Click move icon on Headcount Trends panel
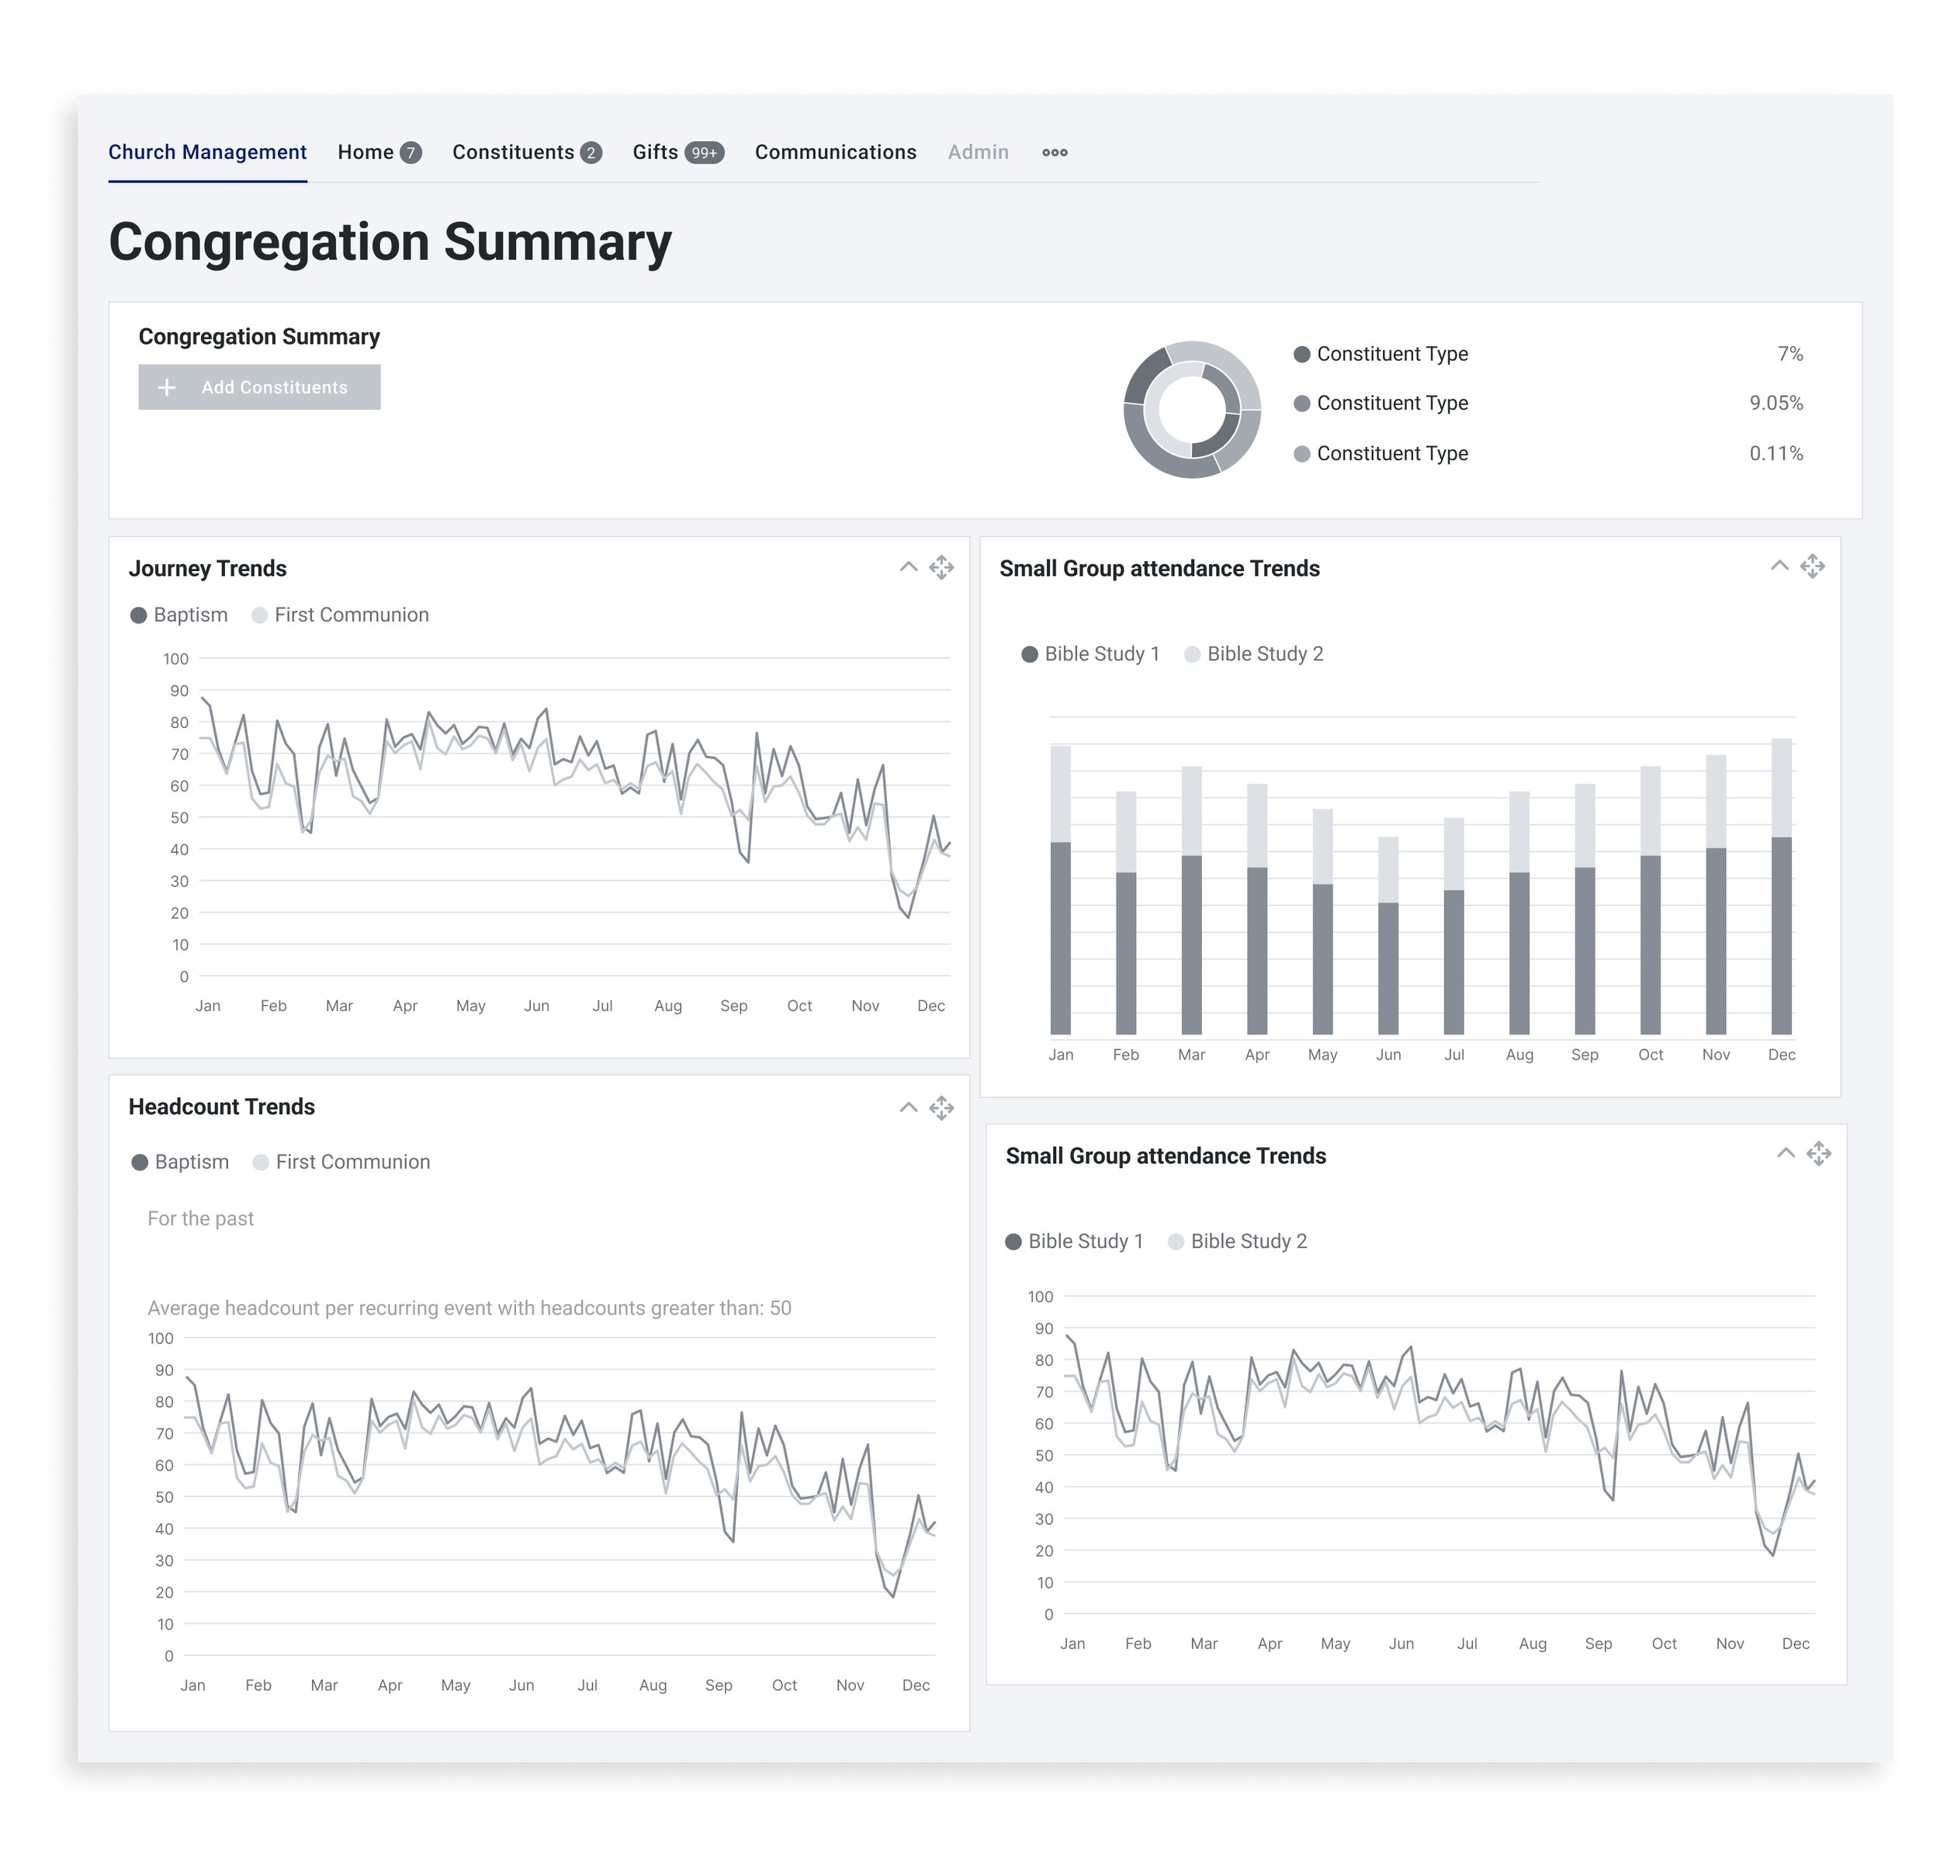1940x1857 pixels. pyautogui.click(x=941, y=1107)
